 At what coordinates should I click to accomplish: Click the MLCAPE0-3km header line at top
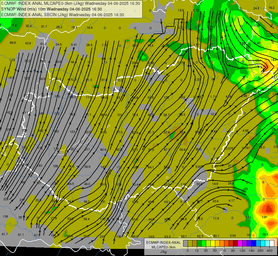coord(70,3)
